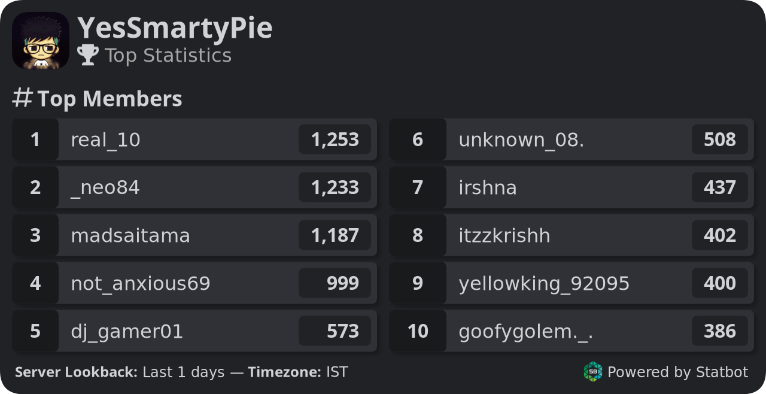
Task: Click the YesSmartyPie server title
Action: point(175,28)
